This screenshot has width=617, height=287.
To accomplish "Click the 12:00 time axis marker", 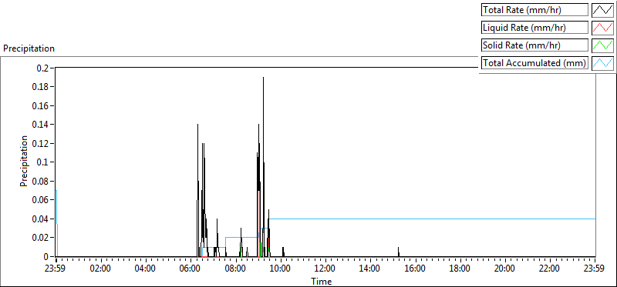I will (325, 269).
